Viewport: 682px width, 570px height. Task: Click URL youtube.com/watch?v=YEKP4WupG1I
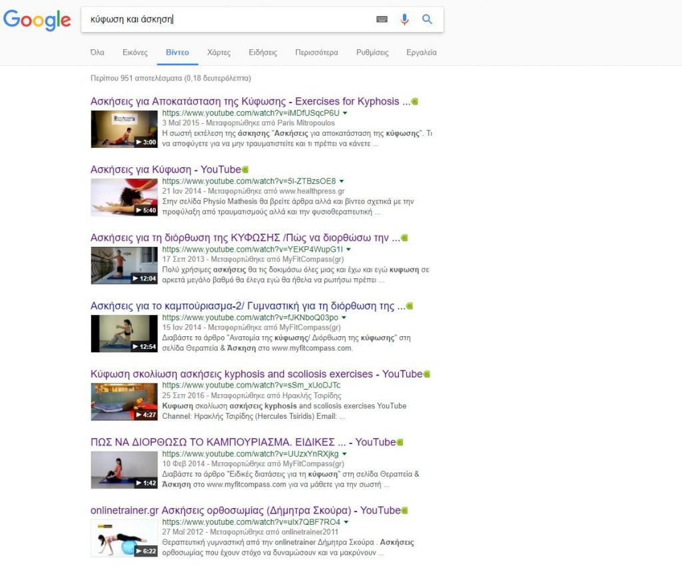pos(252,250)
